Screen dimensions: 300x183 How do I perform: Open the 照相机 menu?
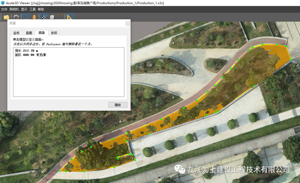pos(14,9)
